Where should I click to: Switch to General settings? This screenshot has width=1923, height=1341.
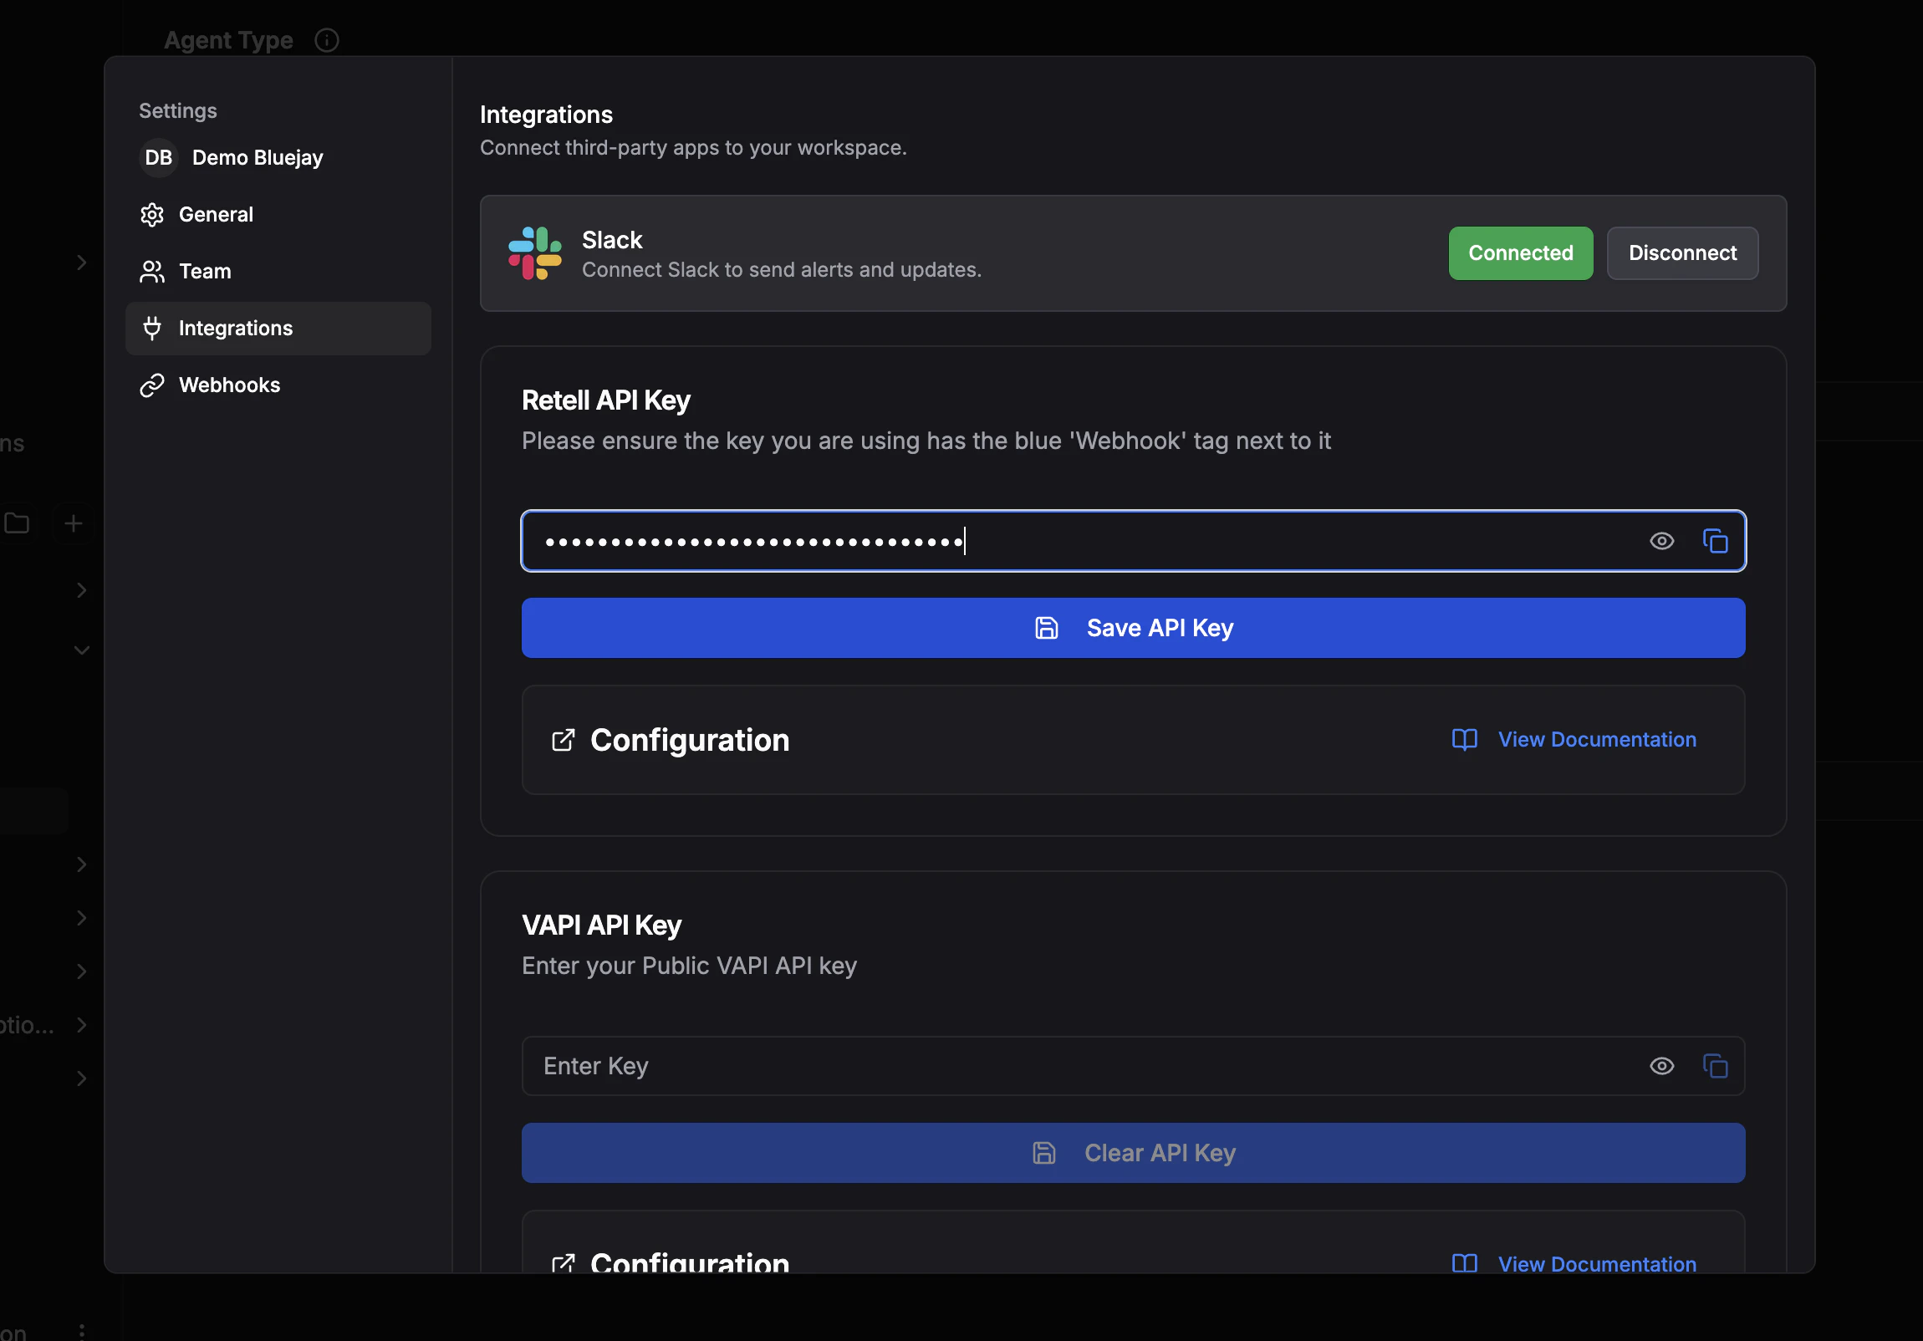(x=215, y=214)
